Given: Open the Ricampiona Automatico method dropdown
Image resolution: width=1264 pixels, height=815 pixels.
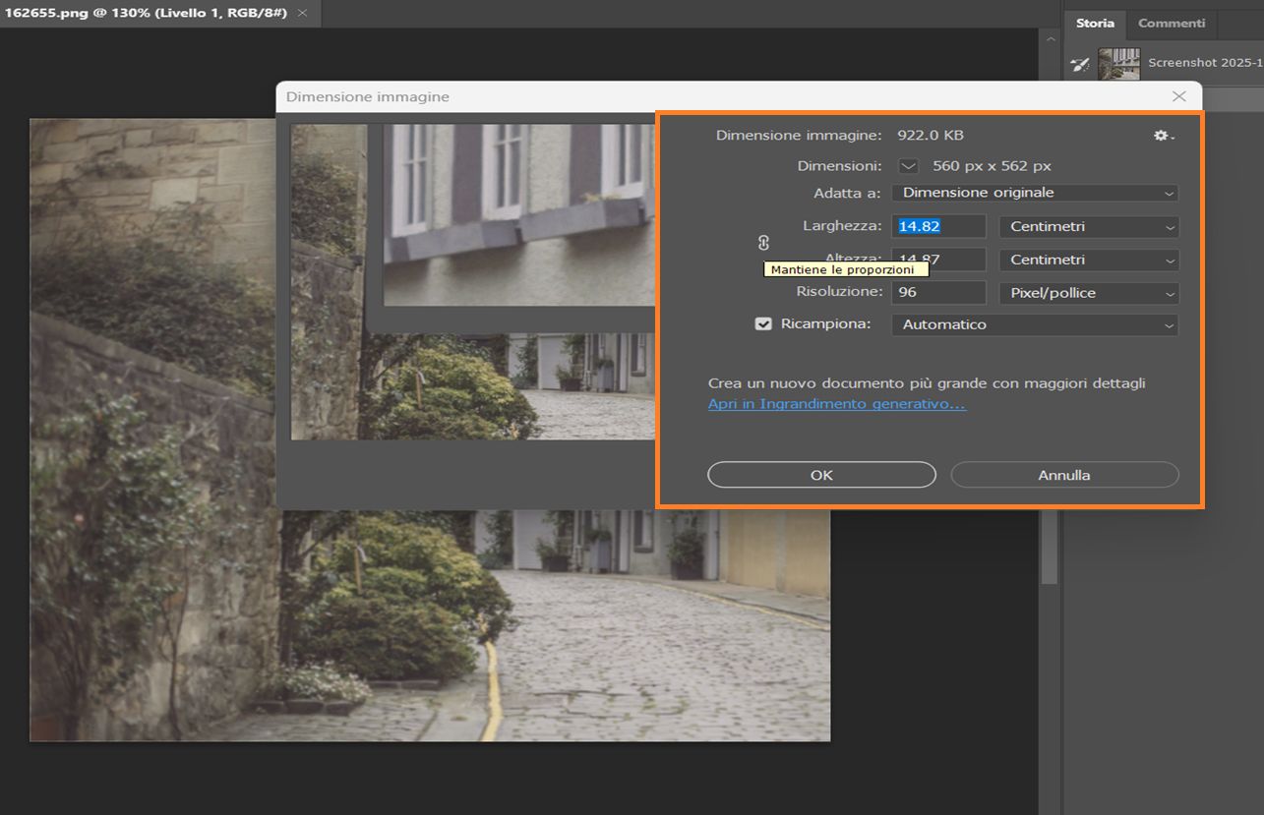Looking at the screenshot, I should (1034, 324).
